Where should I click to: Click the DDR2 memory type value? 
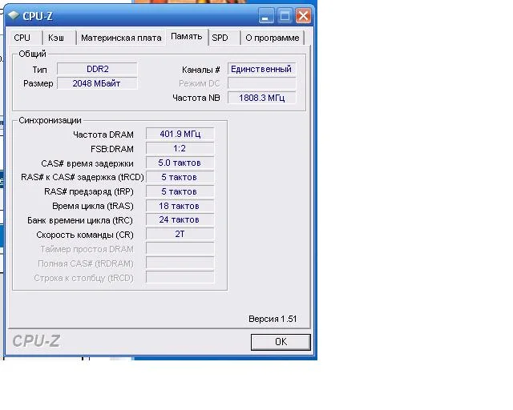97,69
